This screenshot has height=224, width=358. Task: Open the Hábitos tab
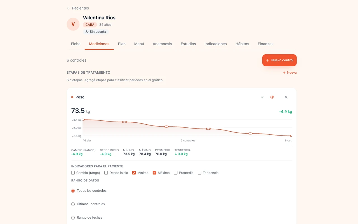pos(242,44)
